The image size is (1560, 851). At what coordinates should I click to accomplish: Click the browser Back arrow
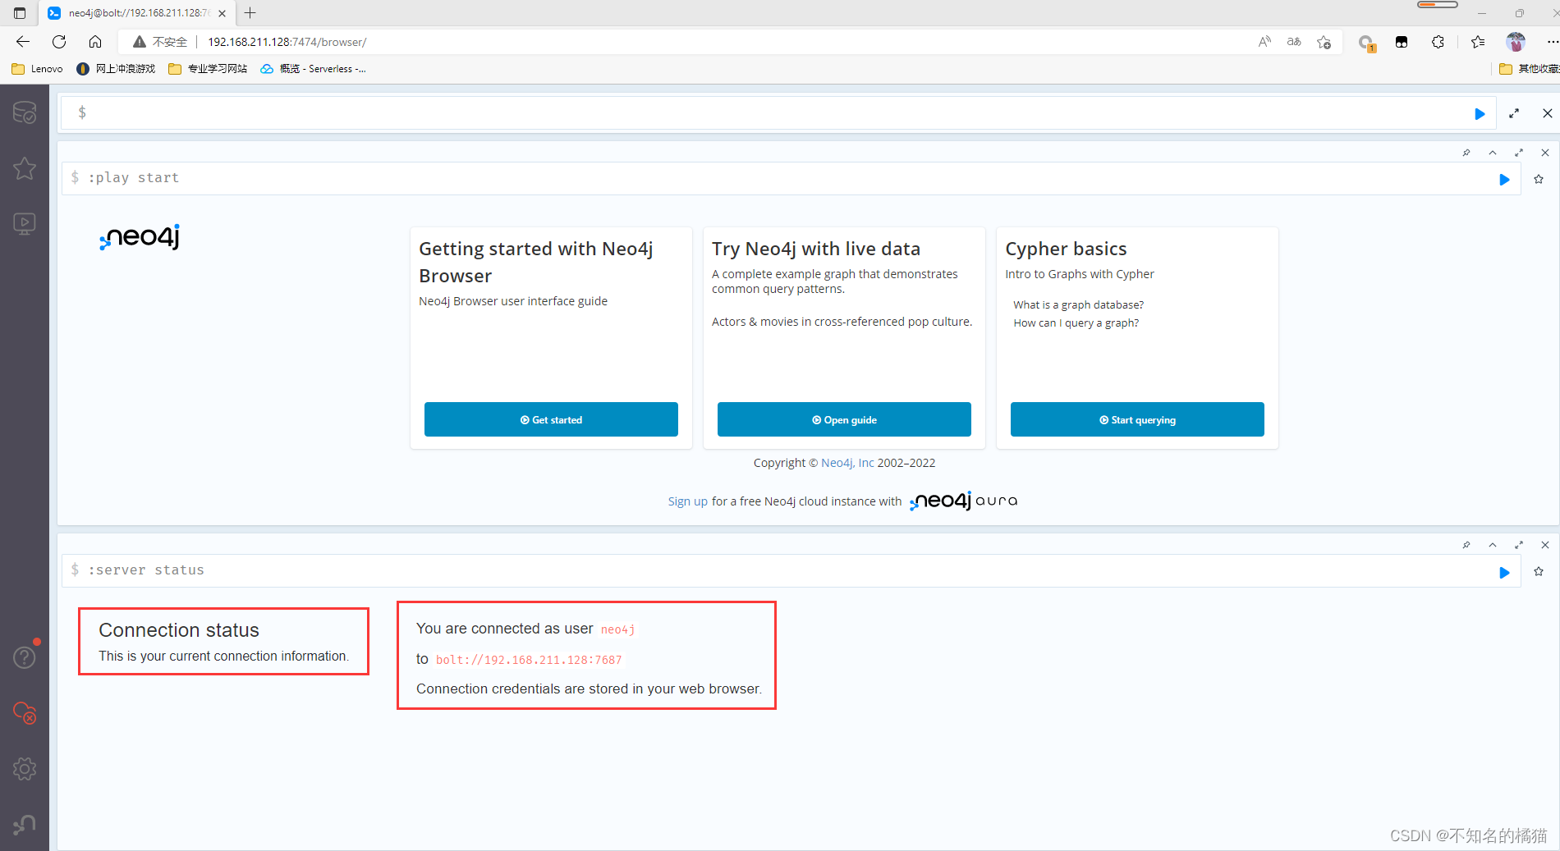(x=23, y=42)
